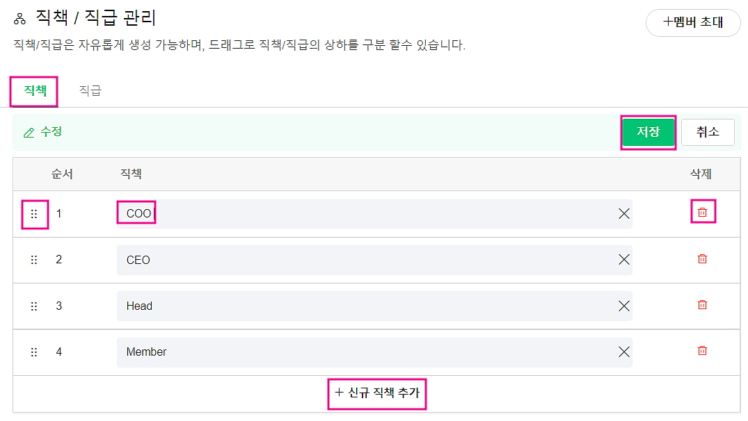The image size is (748, 421).
Task: Click the trash icon for COO row
Action: coord(702,213)
